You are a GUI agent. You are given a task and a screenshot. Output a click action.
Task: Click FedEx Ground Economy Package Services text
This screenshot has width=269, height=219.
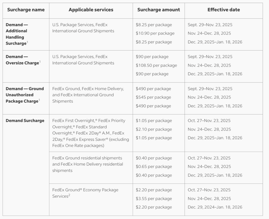click(x=85, y=193)
